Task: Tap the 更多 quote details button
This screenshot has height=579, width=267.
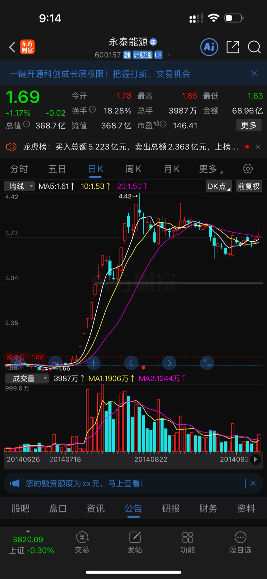Action: click(x=249, y=125)
